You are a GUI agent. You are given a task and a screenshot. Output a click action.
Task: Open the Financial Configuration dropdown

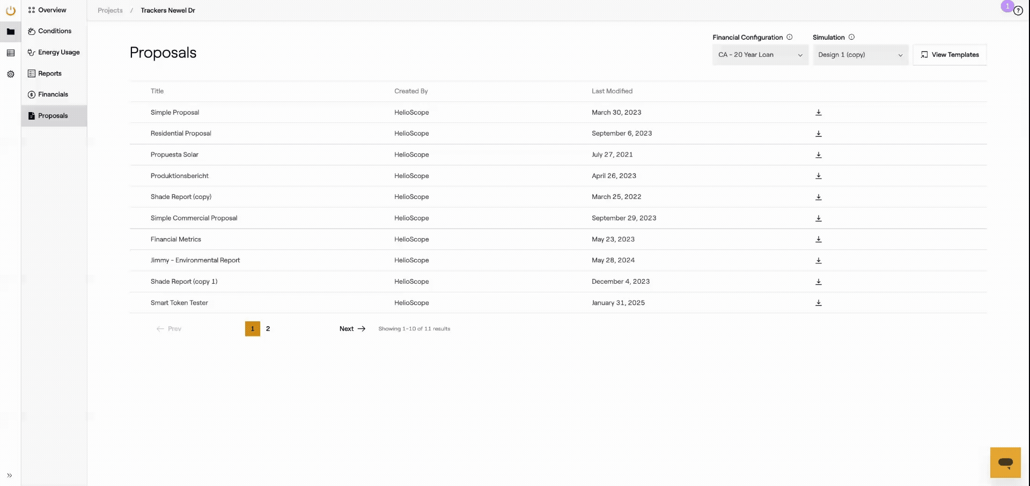[x=760, y=55]
